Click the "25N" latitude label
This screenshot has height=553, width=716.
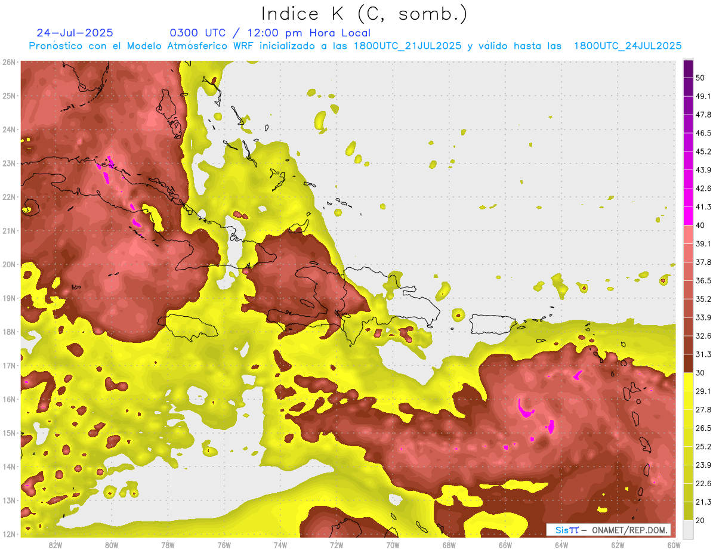pos(9,95)
